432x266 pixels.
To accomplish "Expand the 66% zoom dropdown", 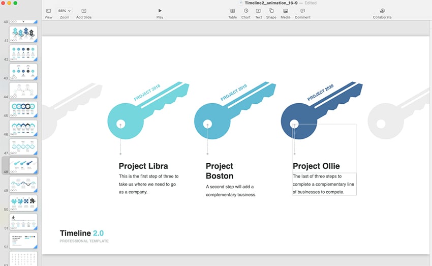I will pyautogui.click(x=65, y=11).
